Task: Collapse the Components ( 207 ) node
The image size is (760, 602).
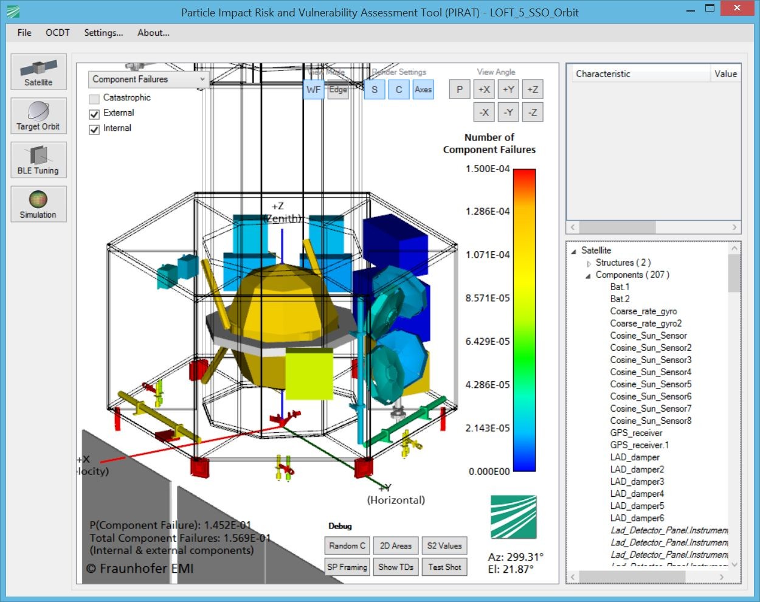Action: [589, 275]
